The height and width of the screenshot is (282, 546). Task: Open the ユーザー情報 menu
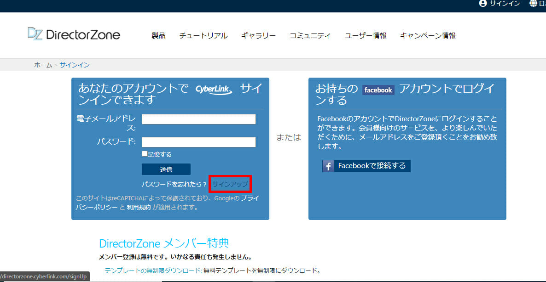366,35
